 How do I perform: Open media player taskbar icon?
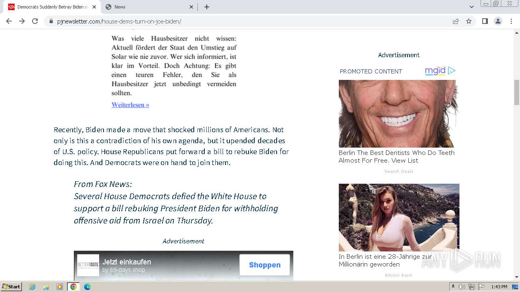pos(60,287)
